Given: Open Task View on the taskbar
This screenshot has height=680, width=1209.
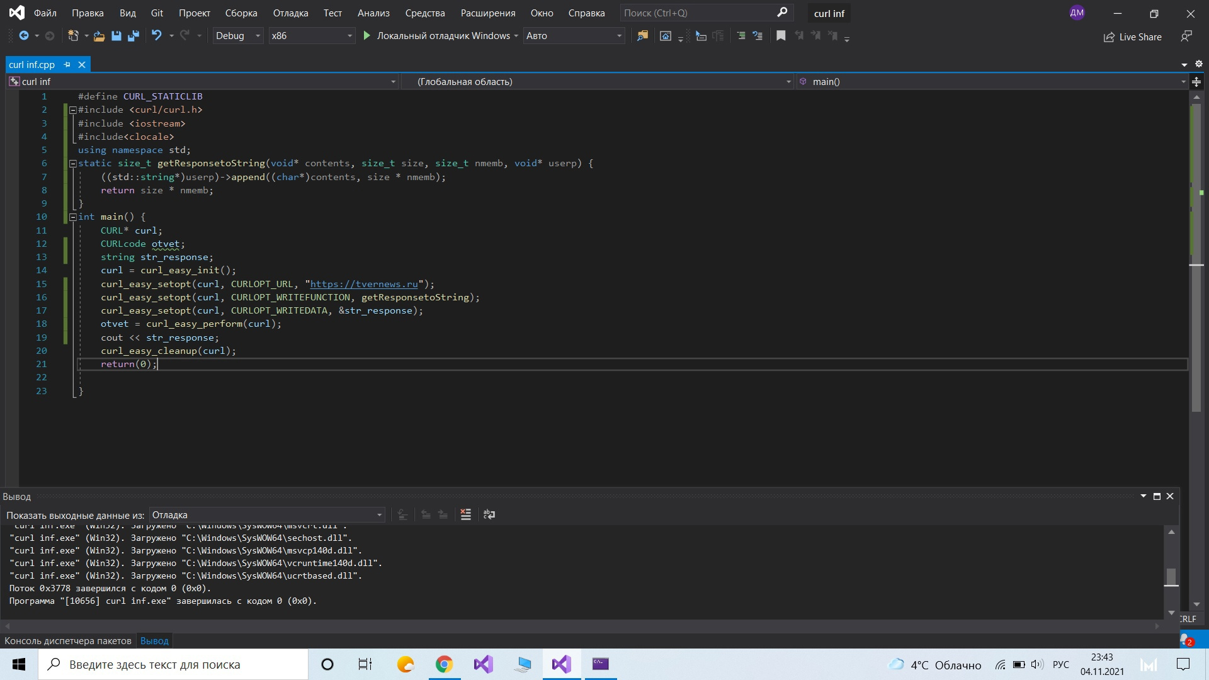Looking at the screenshot, I should tap(365, 664).
